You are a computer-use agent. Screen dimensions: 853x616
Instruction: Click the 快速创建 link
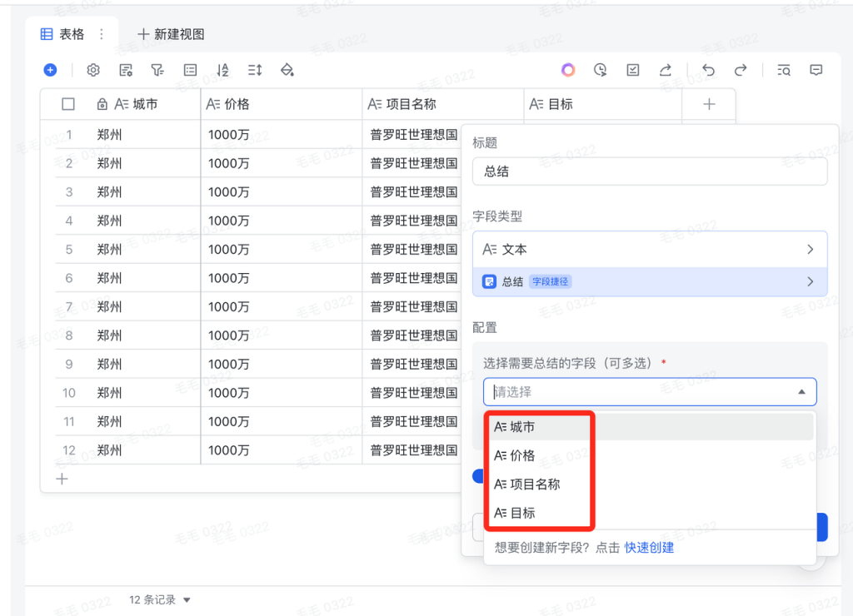click(649, 548)
